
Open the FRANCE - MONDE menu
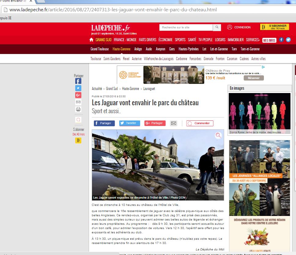125,40
